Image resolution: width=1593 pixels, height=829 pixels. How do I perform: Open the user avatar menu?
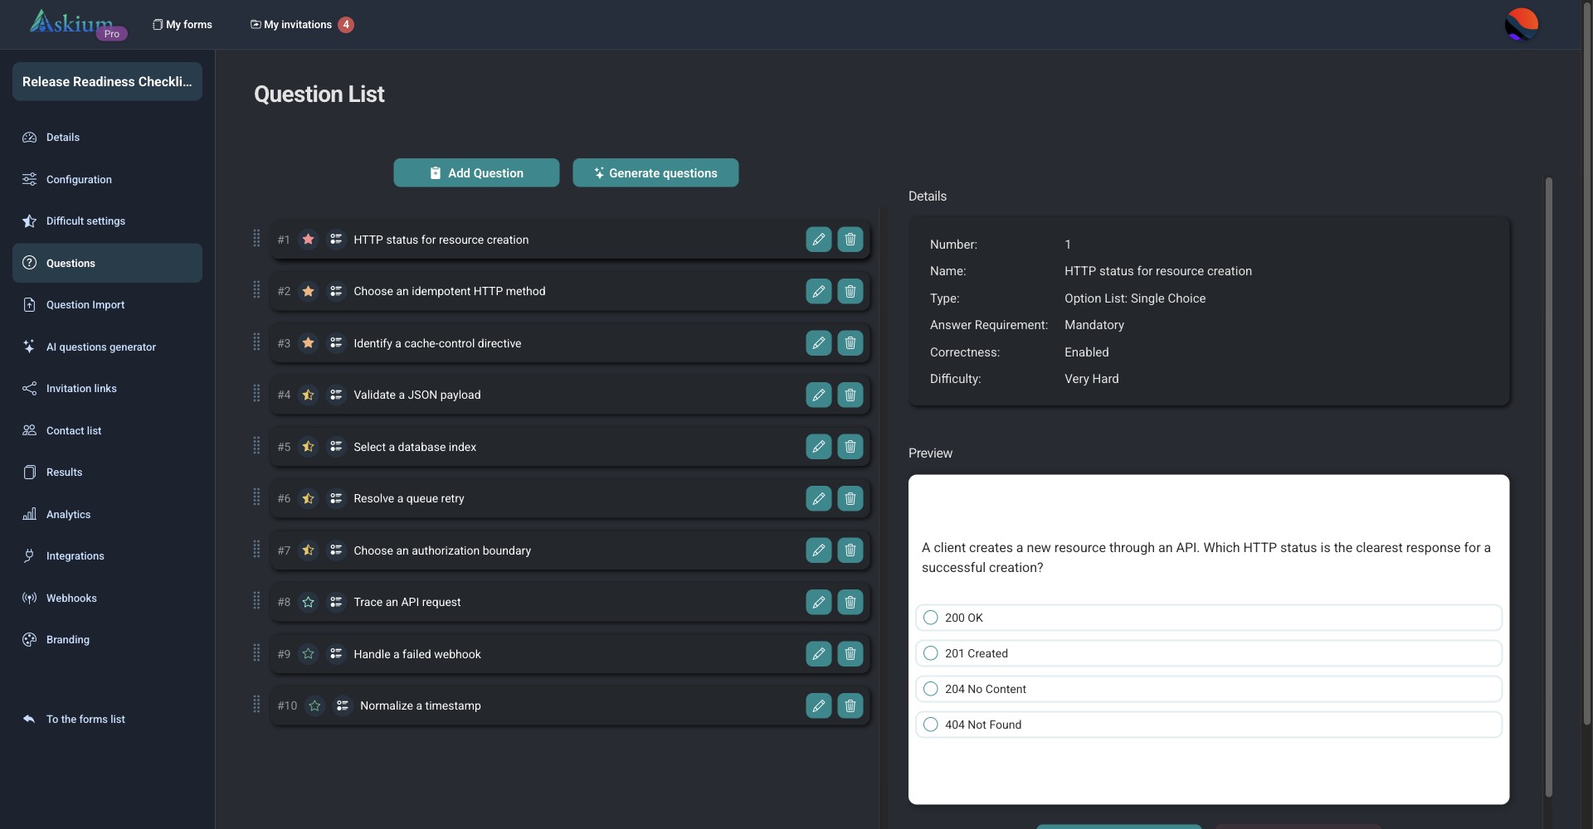pyautogui.click(x=1521, y=24)
